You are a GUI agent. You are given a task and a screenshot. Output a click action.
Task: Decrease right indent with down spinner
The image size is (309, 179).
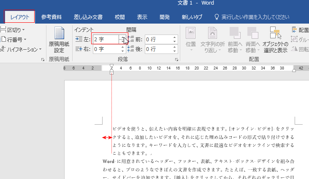point(122,51)
